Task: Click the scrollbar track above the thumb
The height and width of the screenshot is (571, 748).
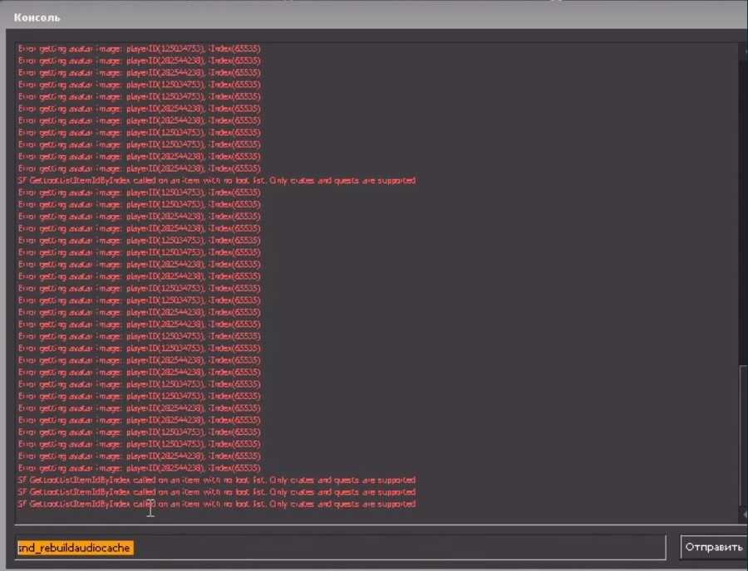Action: (742, 207)
